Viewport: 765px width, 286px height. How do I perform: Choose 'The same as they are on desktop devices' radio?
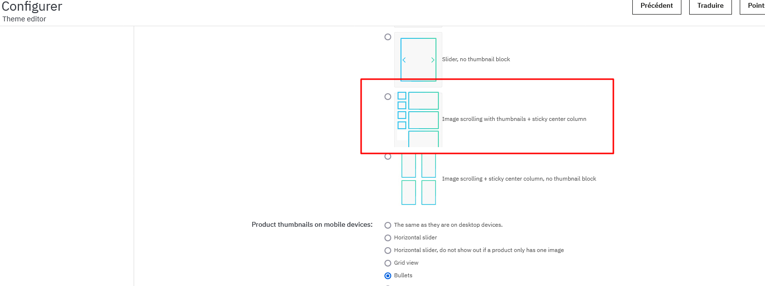click(388, 225)
